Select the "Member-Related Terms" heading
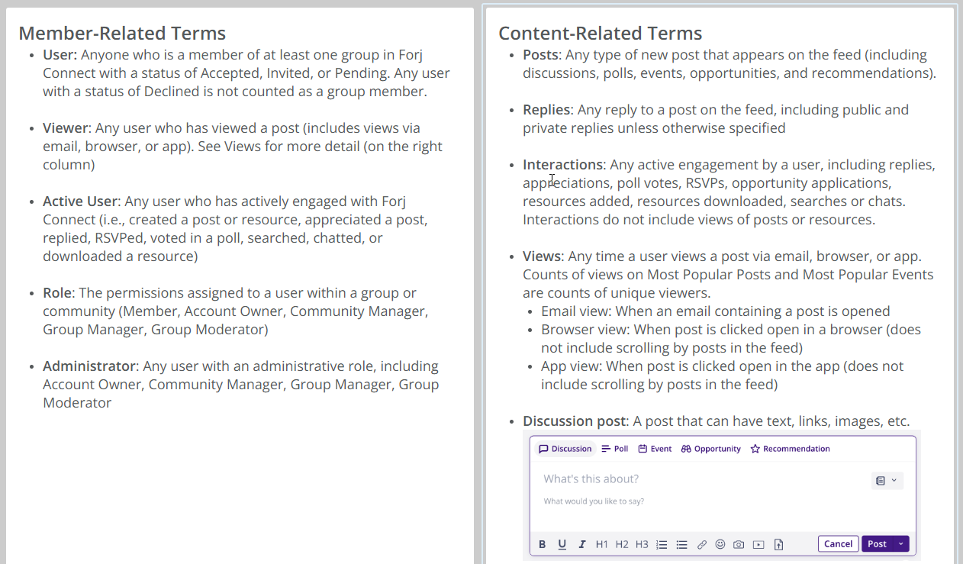963x564 pixels. click(x=122, y=34)
